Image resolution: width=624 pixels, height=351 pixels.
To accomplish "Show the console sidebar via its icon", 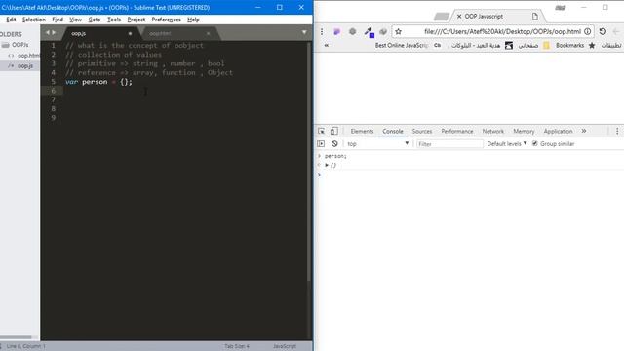I will 321,143.
